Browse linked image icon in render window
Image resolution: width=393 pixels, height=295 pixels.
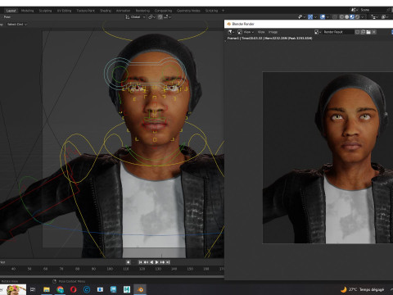point(317,32)
